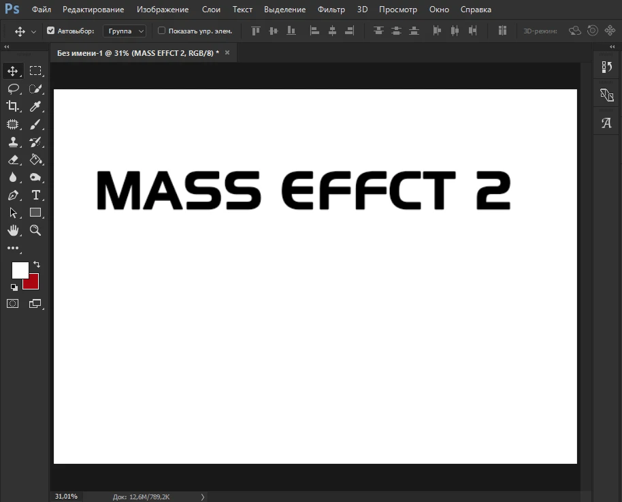622x502 pixels.
Task: Enable the Автовыбор checkbox
Action: pos(50,31)
